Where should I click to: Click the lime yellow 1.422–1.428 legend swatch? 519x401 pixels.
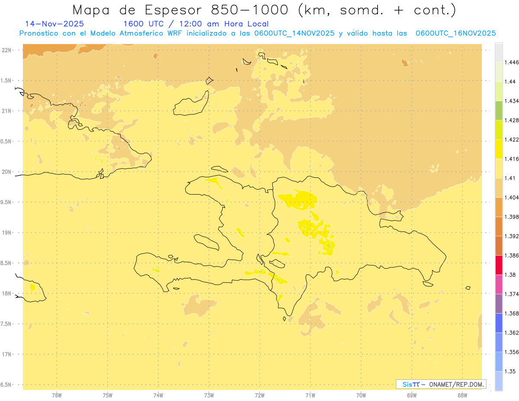[x=499, y=130]
